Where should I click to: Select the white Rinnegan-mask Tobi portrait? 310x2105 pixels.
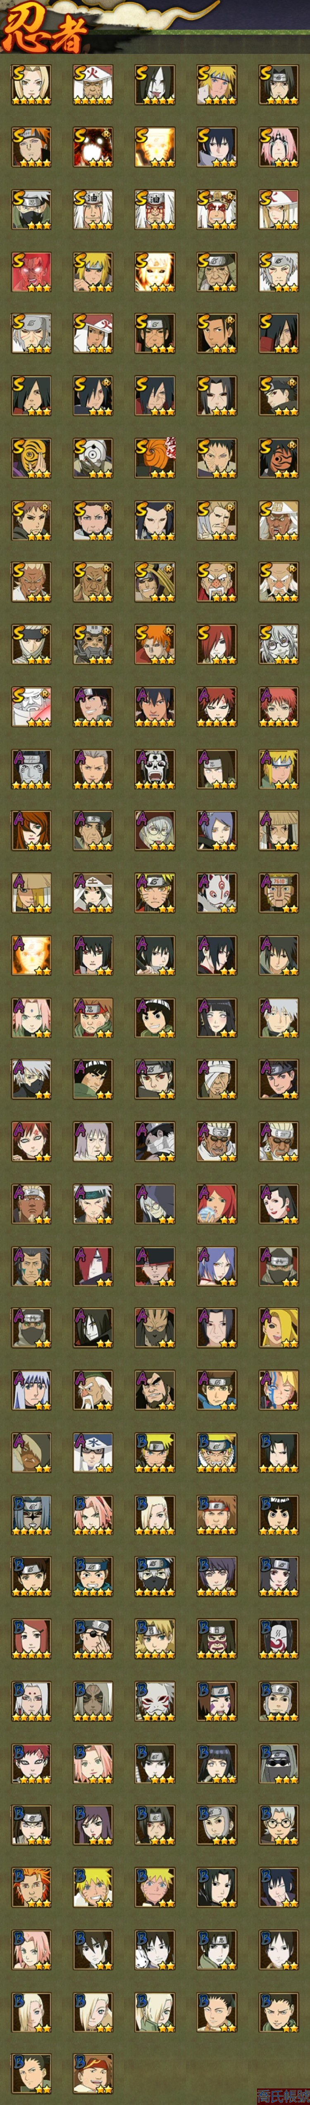(93, 457)
